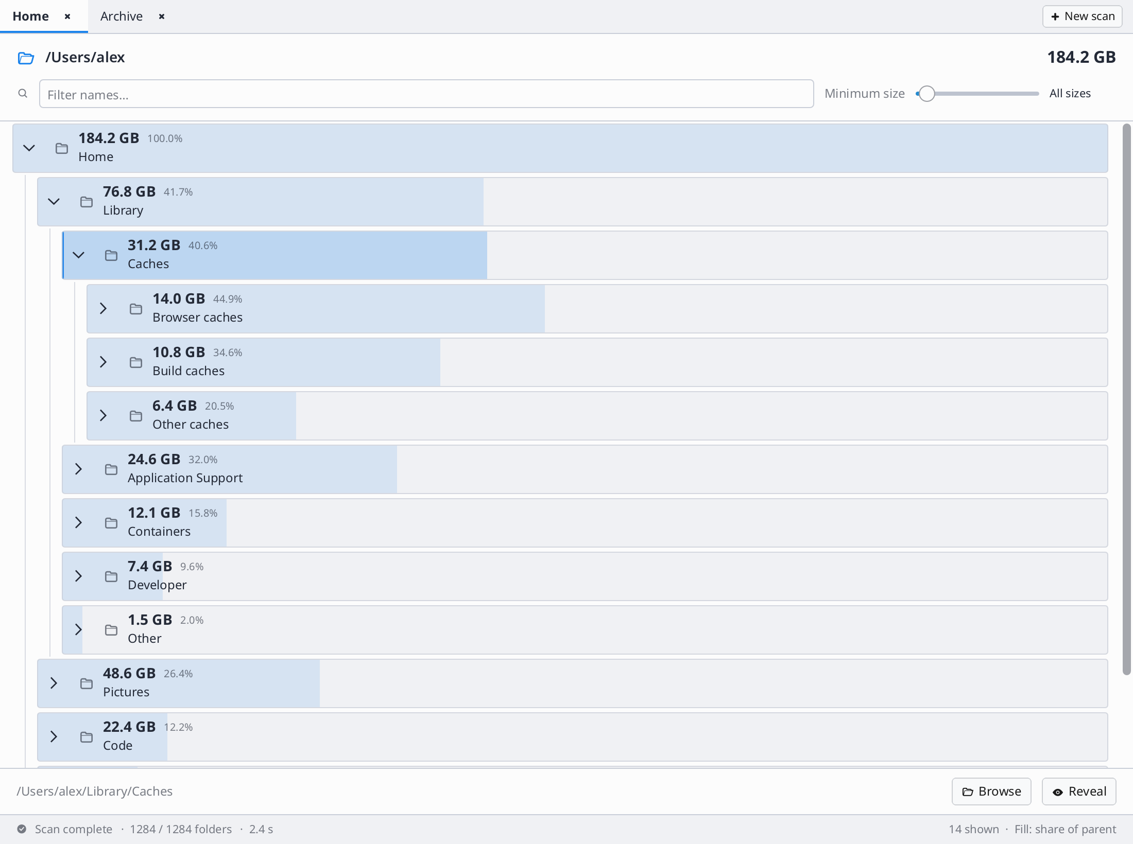1133x844 pixels.
Task: Click the folder icon in Home row
Action: pyautogui.click(x=62, y=148)
